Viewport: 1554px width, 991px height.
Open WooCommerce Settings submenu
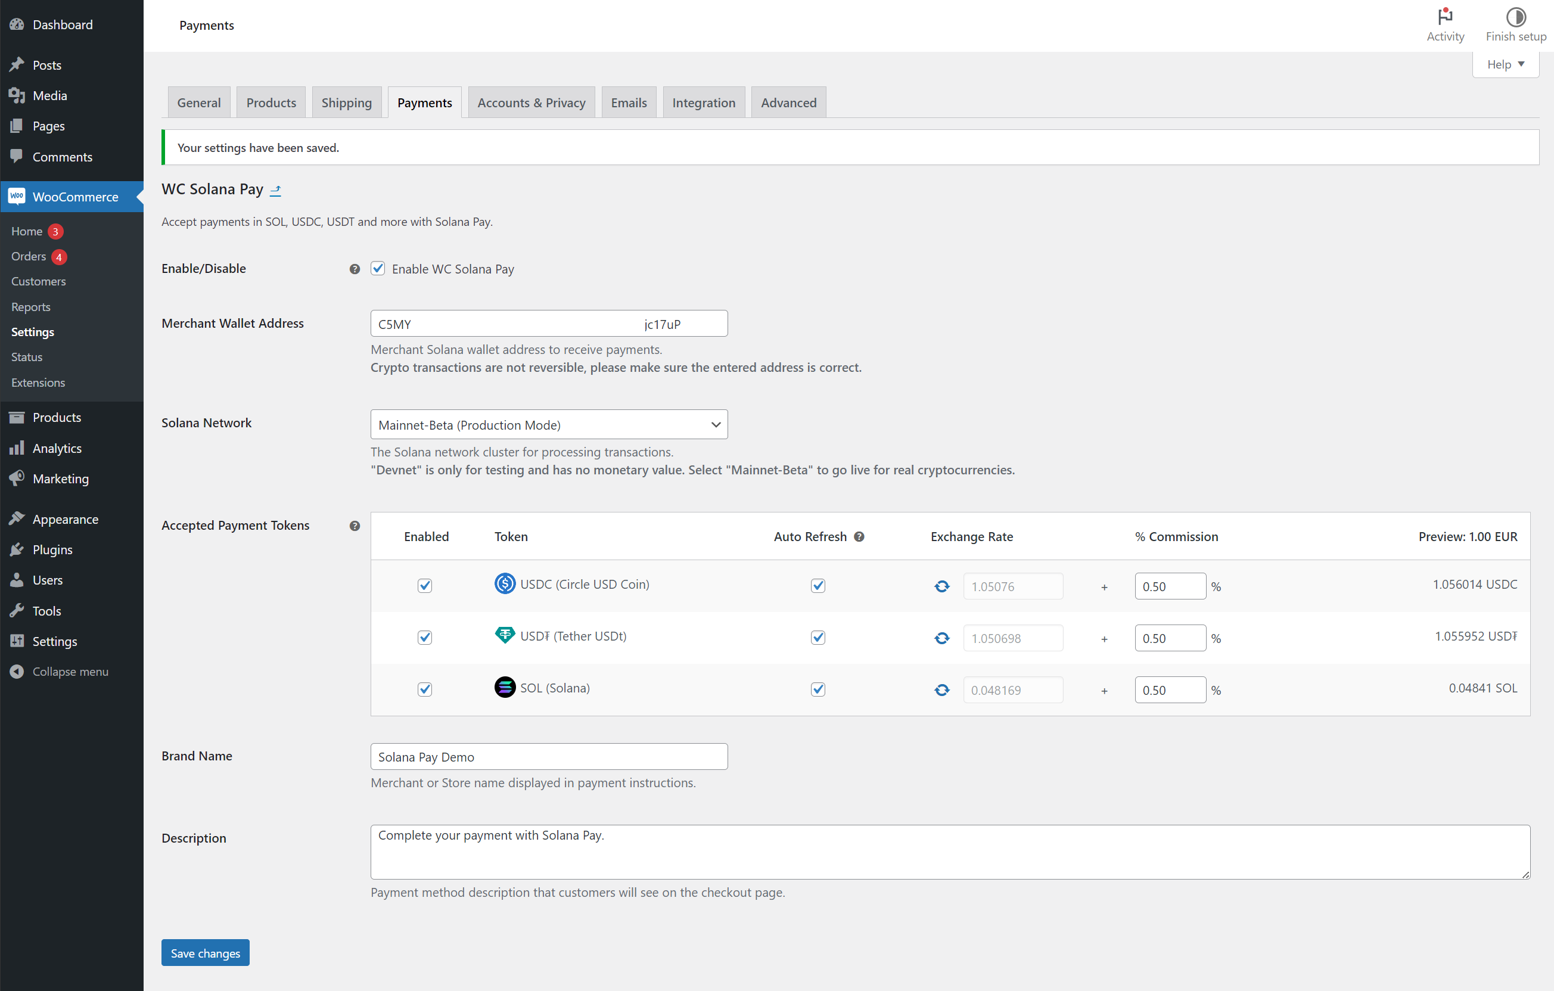click(32, 332)
